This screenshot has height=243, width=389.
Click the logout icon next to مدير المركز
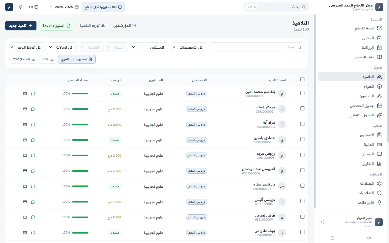[322, 222]
